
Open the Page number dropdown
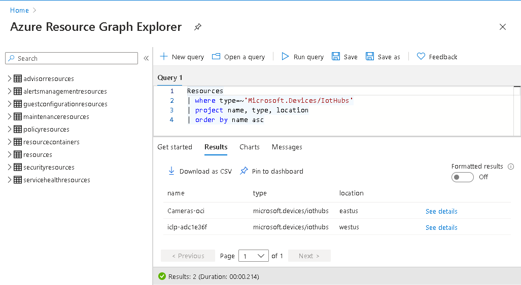click(x=254, y=256)
